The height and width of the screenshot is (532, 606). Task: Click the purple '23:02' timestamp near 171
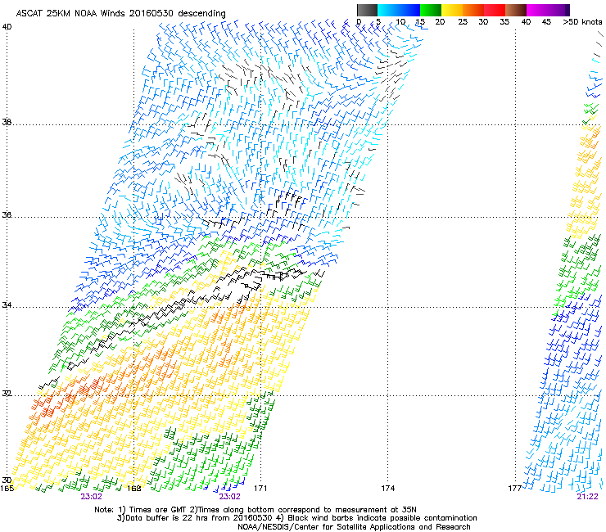click(x=229, y=497)
